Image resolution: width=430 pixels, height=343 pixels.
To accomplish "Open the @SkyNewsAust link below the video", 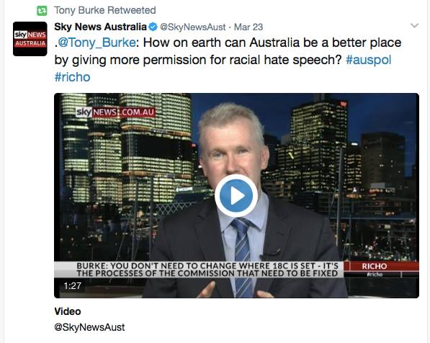I will point(89,327).
